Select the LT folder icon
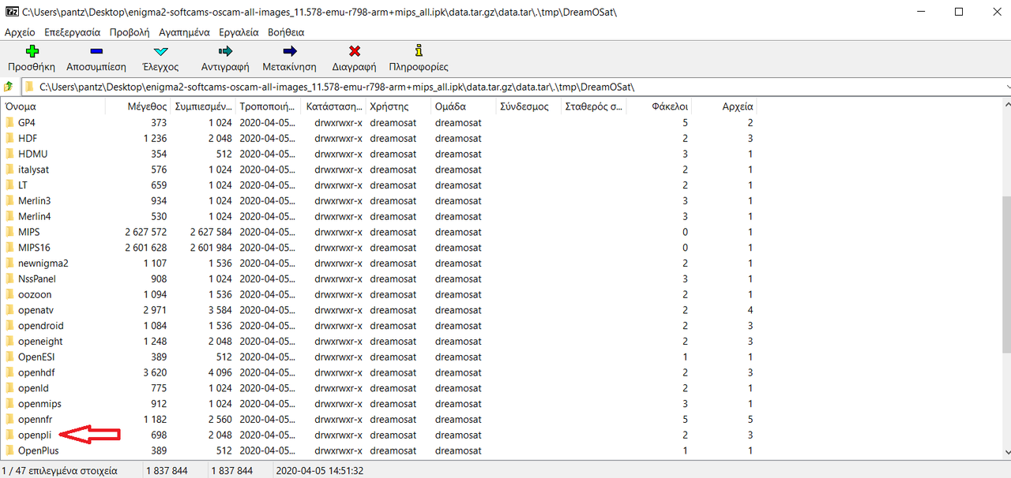Screen dimensions: 1011x478 click(10, 185)
